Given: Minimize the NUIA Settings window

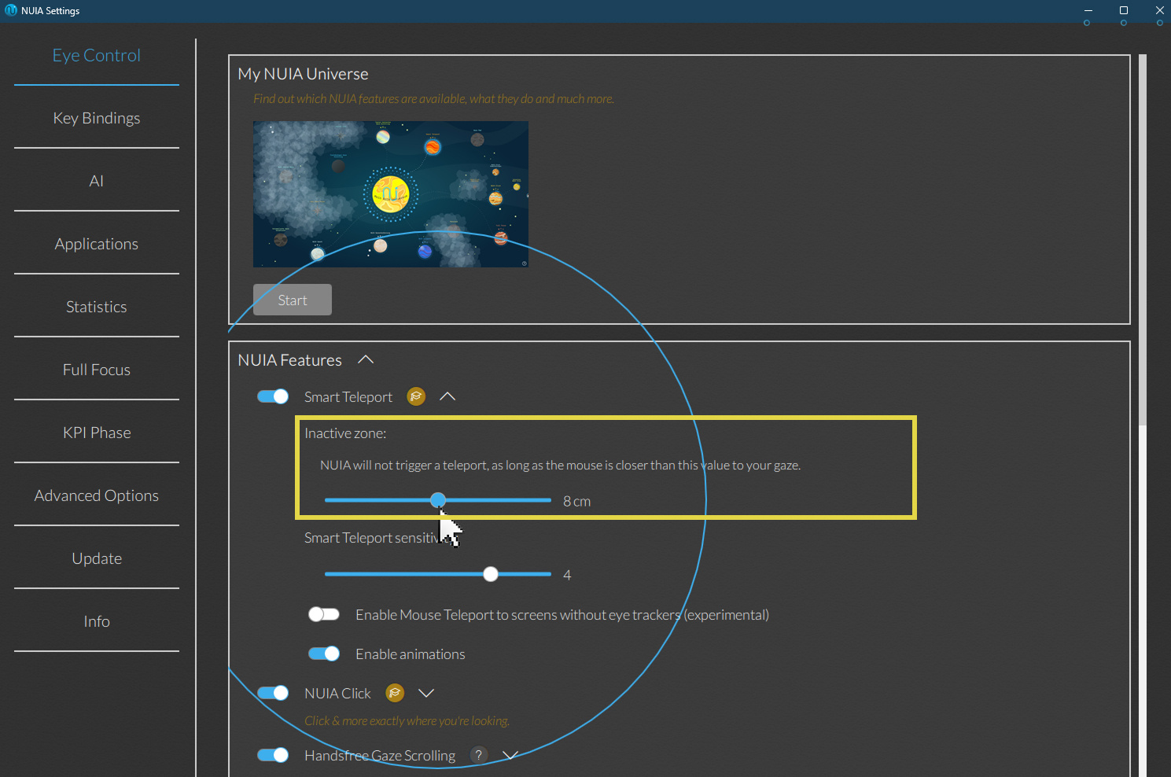Looking at the screenshot, I should [x=1088, y=10].
